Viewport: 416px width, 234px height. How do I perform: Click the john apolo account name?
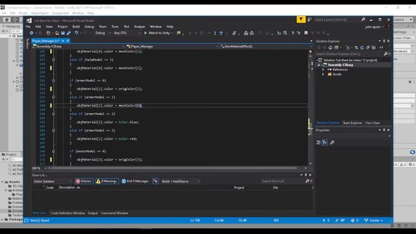[x=372, y=27]
